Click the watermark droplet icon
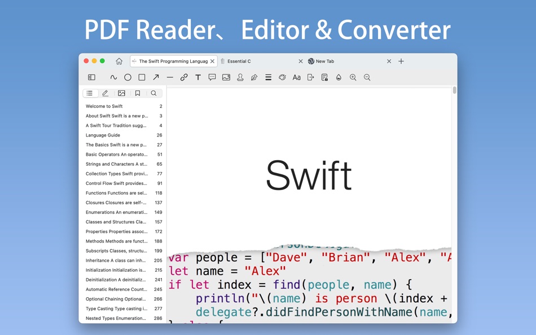Screen dimensions: 536x335 pos(339,77)
